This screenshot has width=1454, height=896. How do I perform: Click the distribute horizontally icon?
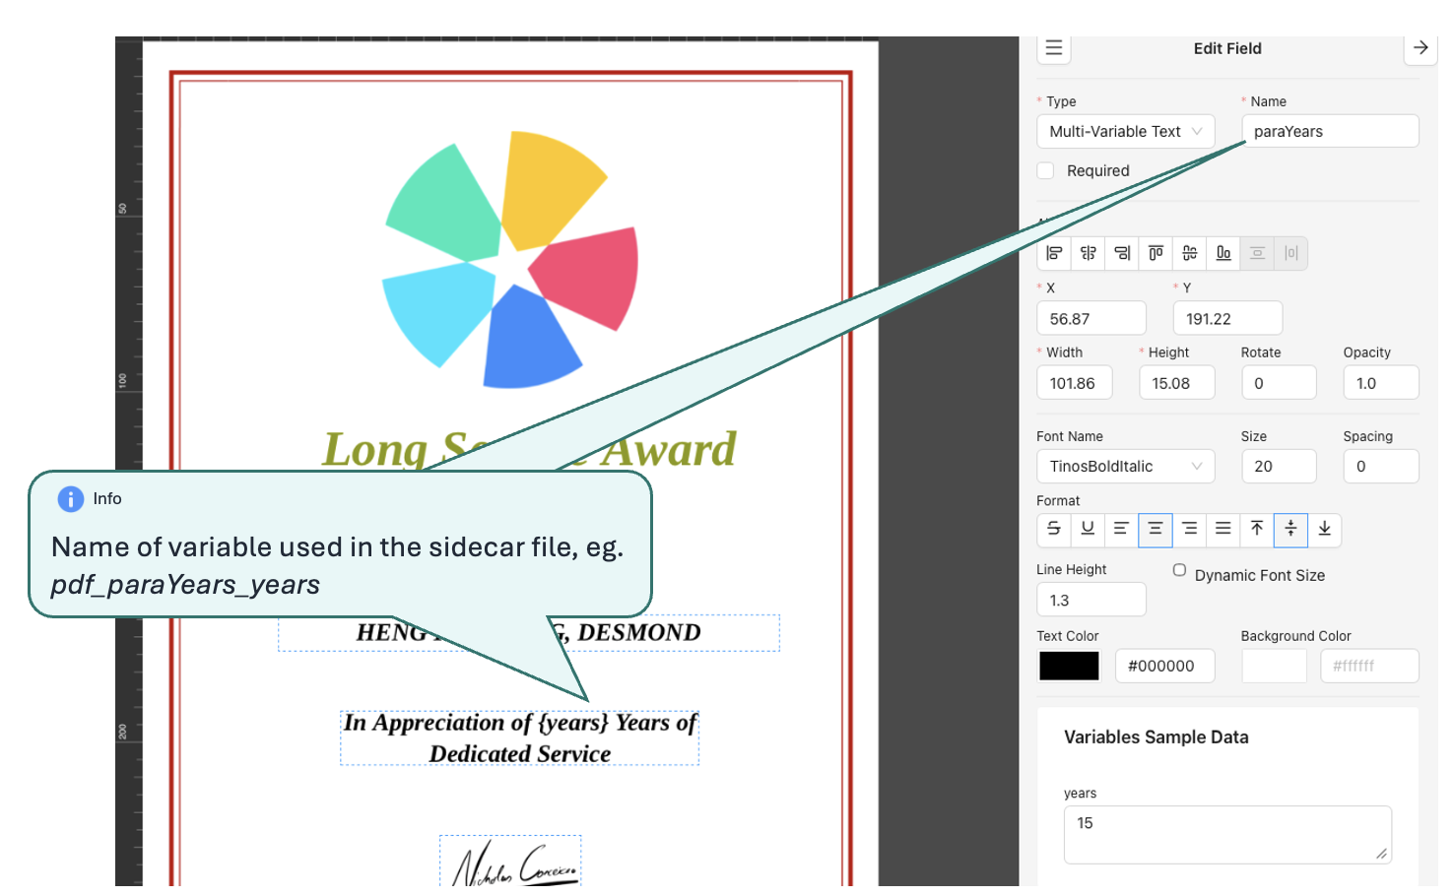coord(1291,253)
